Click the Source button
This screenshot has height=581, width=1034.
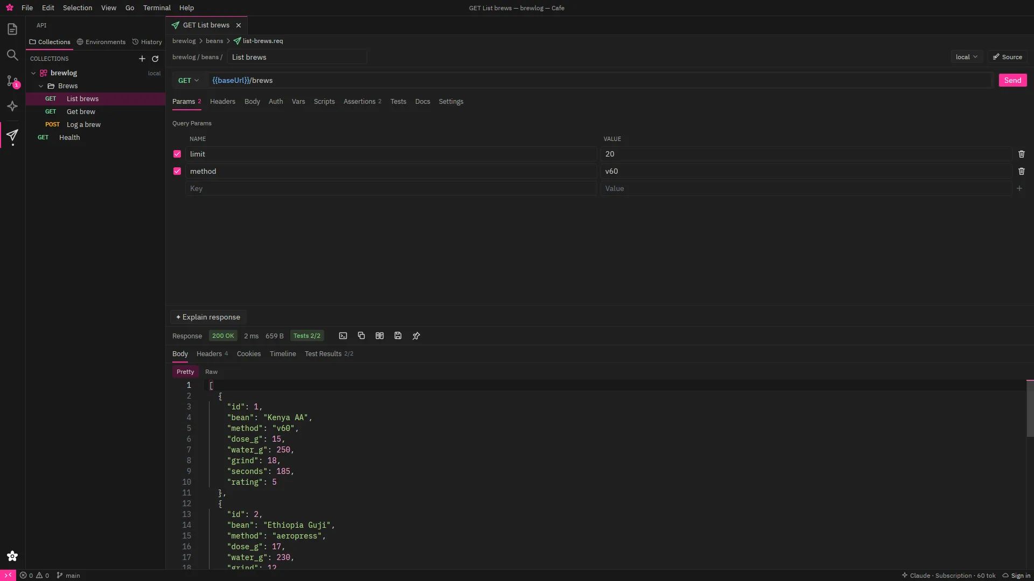point(1008,57)
